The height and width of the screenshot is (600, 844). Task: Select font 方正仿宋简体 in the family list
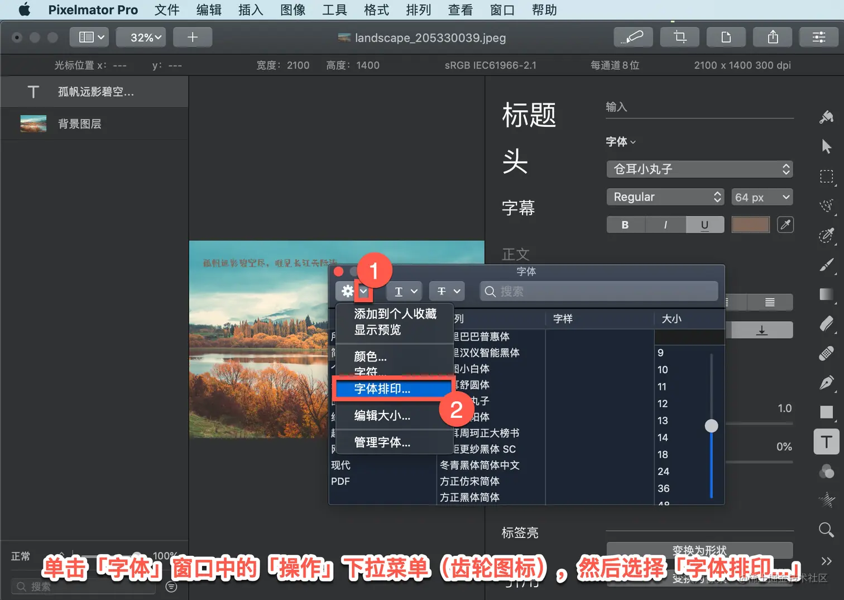(x=469, y=481)
